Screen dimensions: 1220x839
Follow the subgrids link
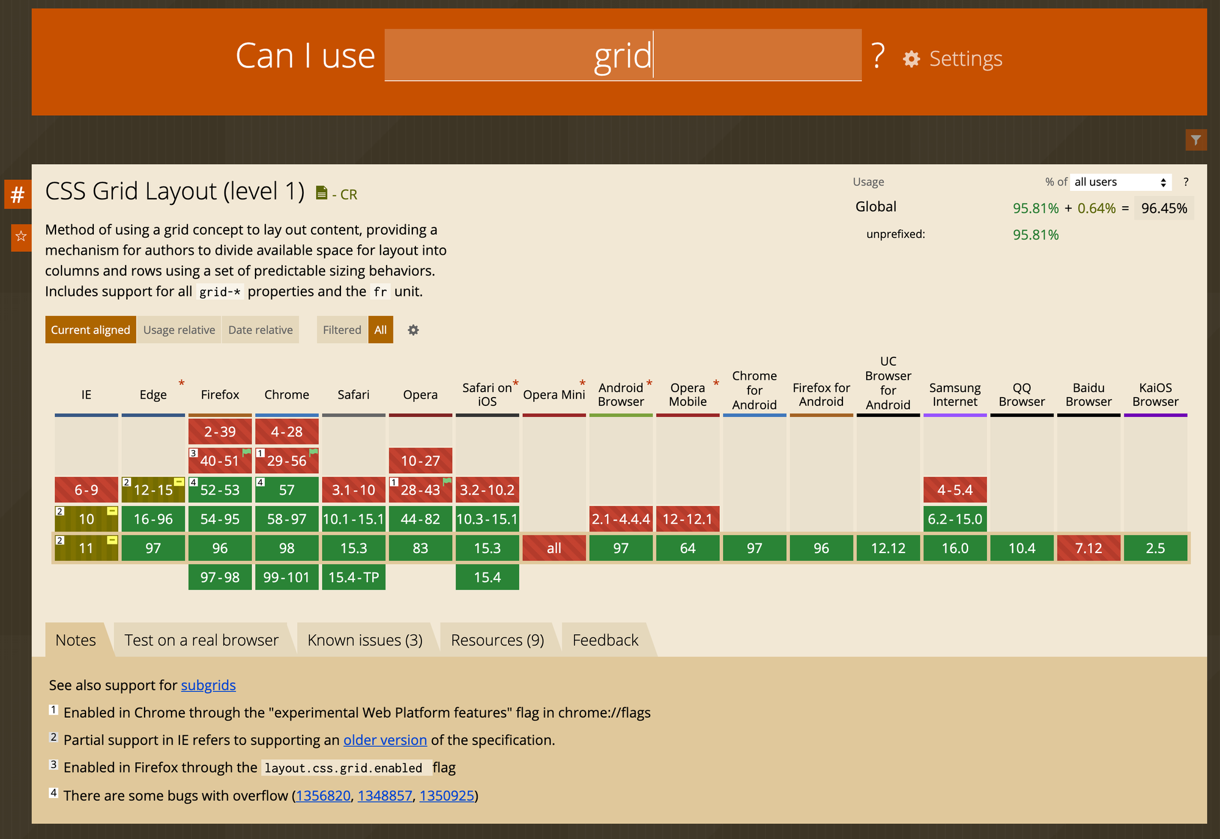[208, 685]
